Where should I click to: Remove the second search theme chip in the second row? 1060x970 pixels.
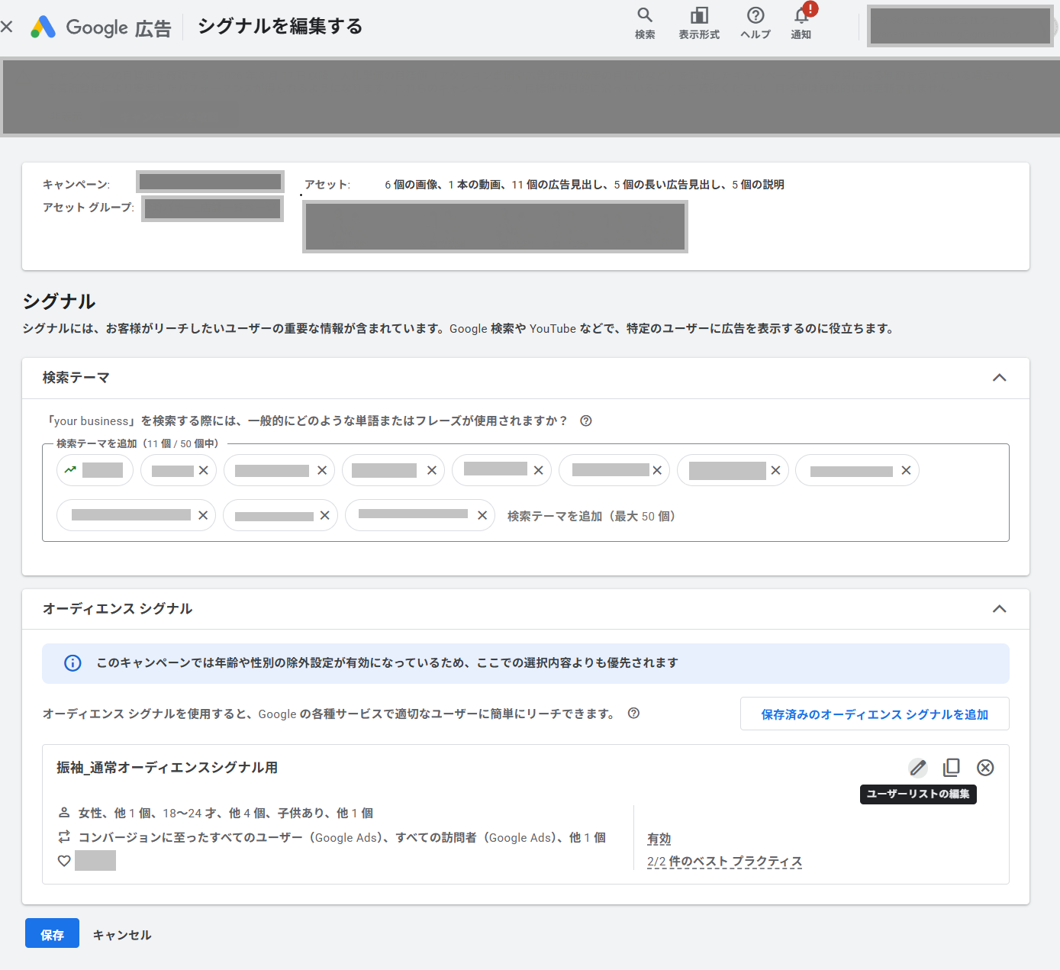(x=325, y=515)
